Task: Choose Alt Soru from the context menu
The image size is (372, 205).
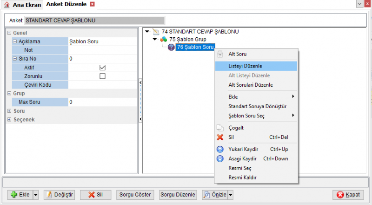Action: coord(256,54)
